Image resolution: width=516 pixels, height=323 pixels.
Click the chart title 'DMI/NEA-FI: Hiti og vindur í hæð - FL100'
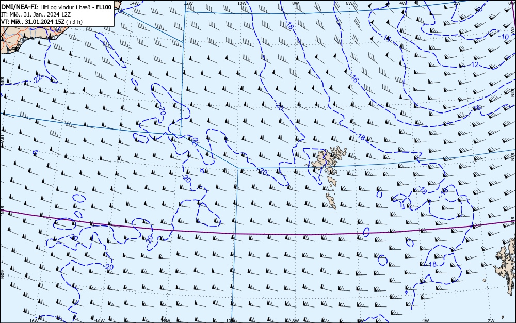click(x=57, y=7)
